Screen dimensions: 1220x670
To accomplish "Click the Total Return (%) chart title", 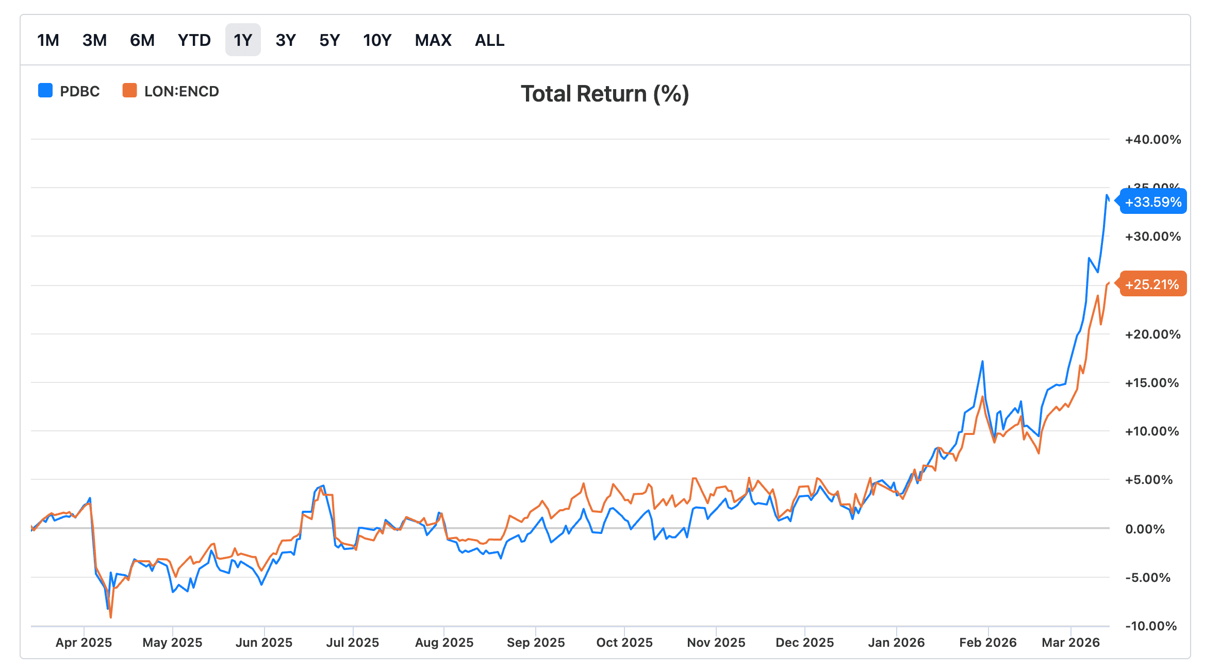I will click(x=604, y=94).
